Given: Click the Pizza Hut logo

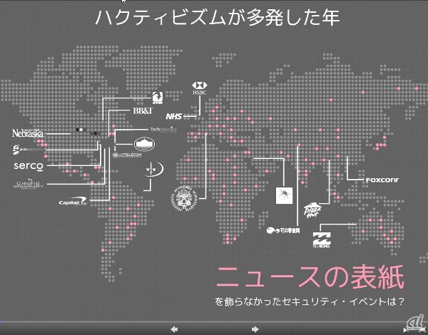Looking at the screenshot, I should (312, 210).
